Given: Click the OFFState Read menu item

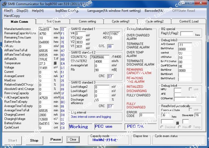Looking at the screenshot, I should tap(184, 11).
